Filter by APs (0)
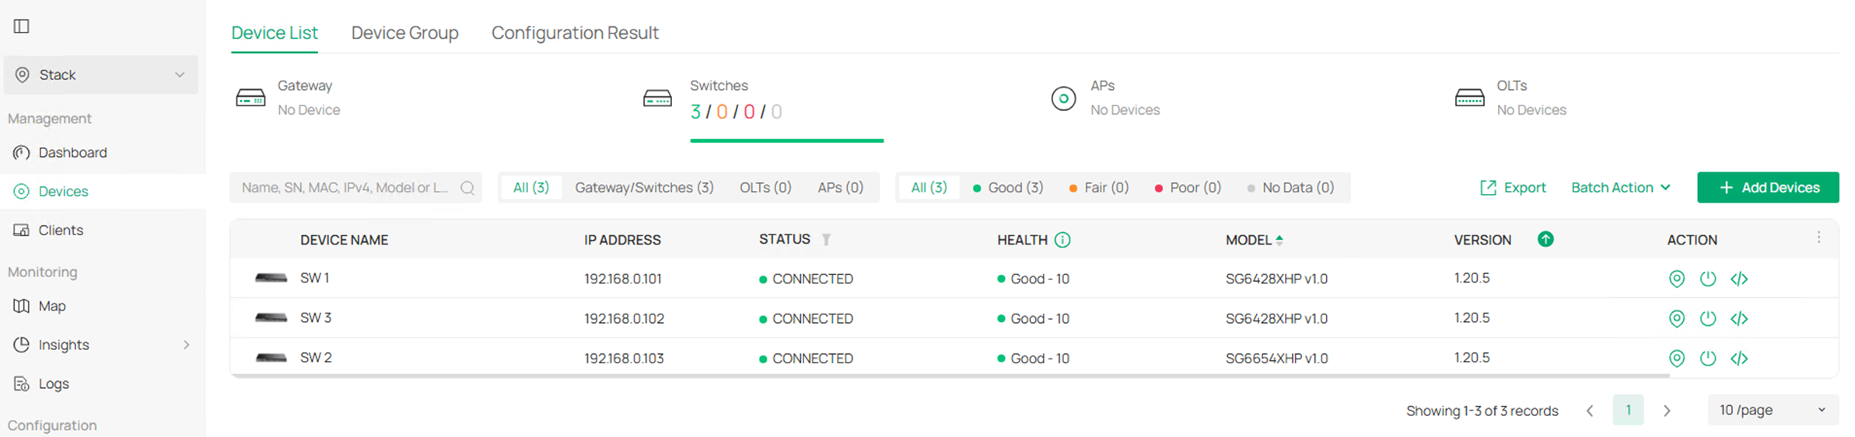The height and width of the screenshot is (437, 1855). click(840, 188)
